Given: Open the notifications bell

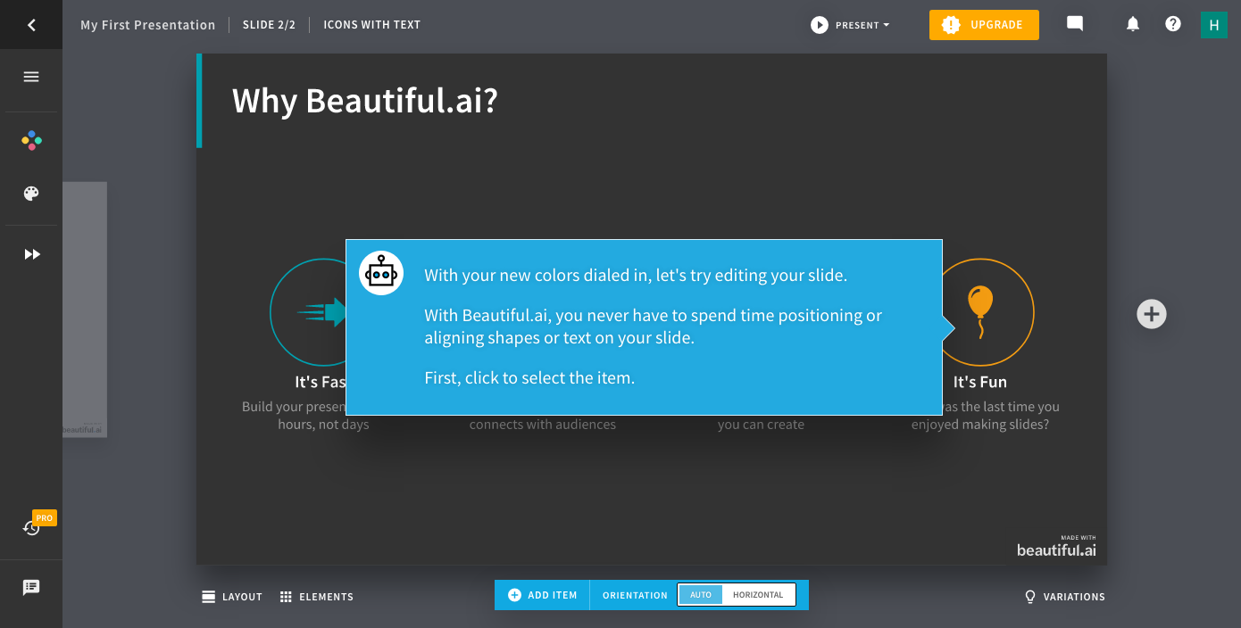Looking at the screenshot, I should [1133, 24].
